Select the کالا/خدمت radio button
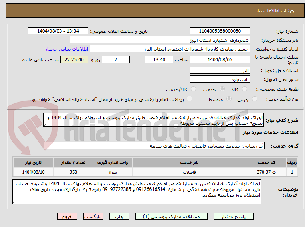 tap(193, 89)
